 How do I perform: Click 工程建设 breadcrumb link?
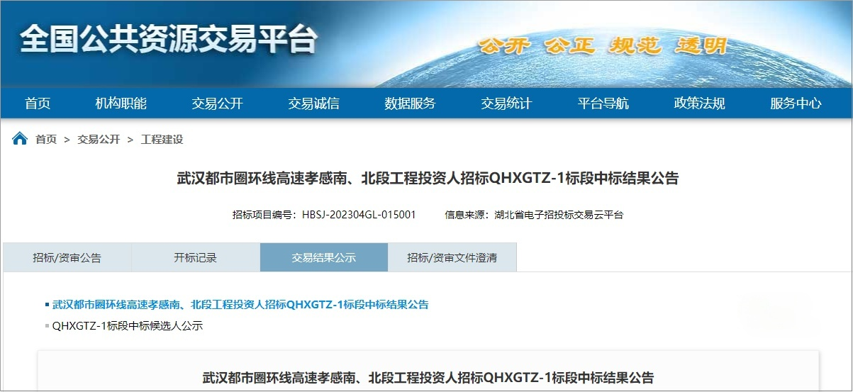(x=162, y=140)
